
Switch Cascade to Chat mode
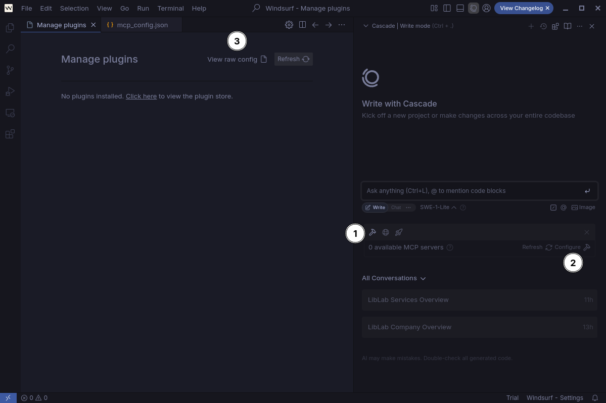[396, 207]
